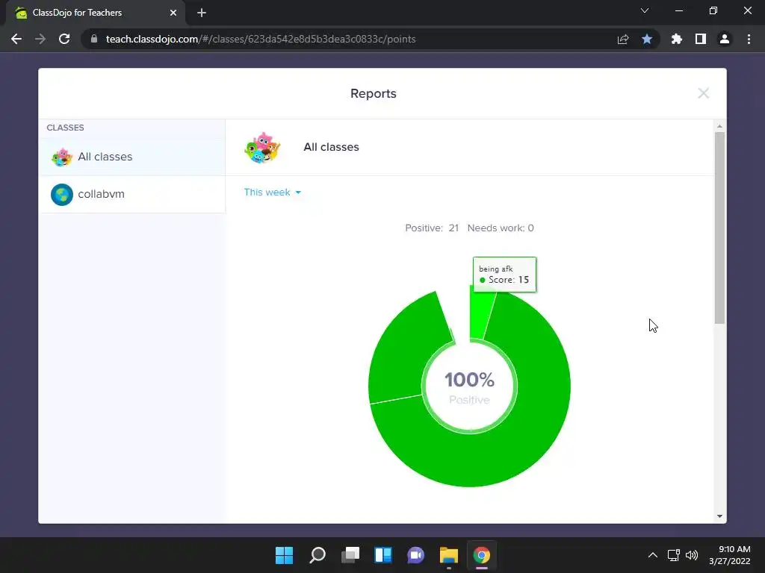Viewport: 765px width, 573px height.
Task: Click the Needs work: 0 text
Action: pyautogui.click(x=501, y=228)
